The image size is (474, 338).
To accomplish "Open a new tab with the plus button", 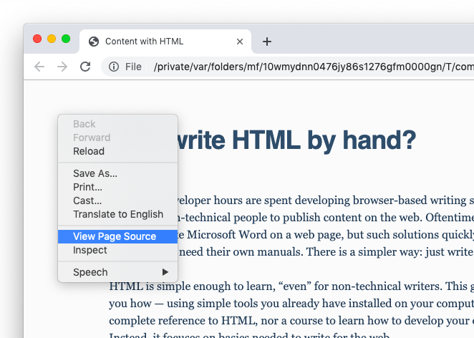I will point(267,42).
